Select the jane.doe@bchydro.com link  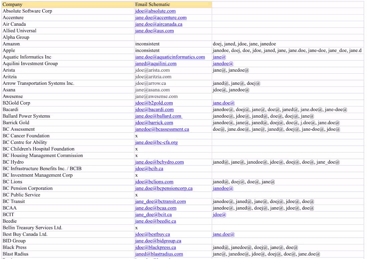pyautogui.click(x=159, y=162)
